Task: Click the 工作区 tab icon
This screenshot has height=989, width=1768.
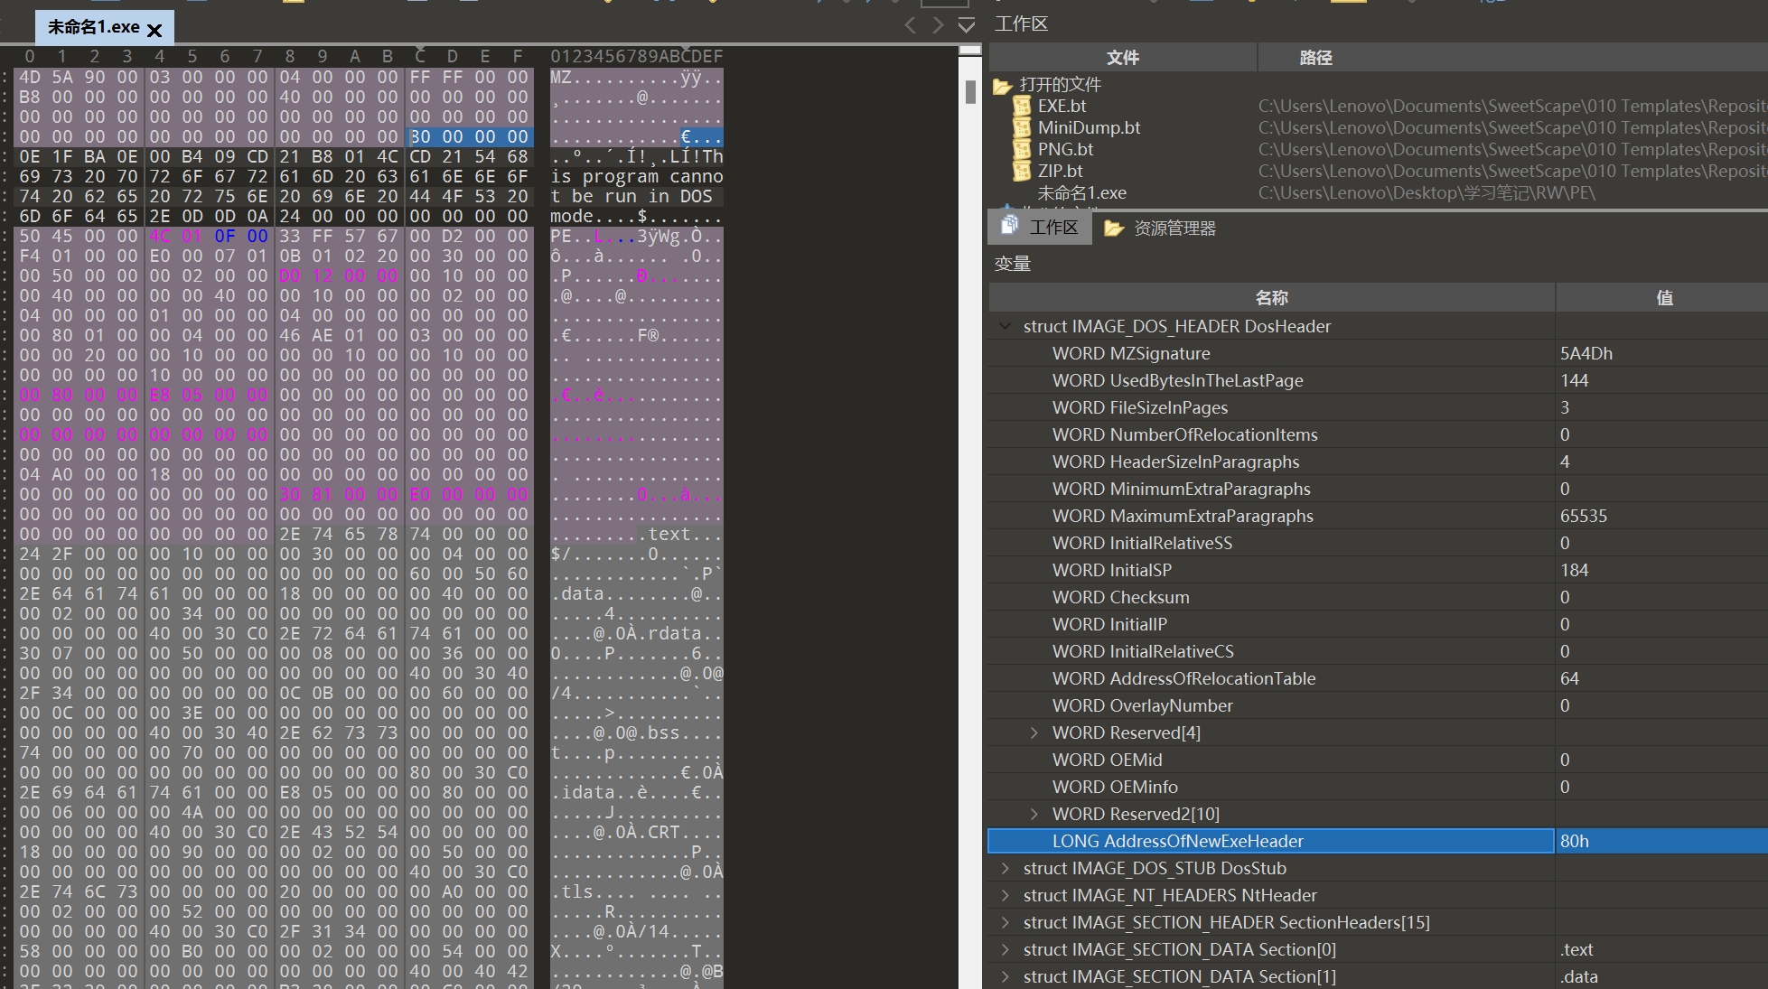Action: coord(1009,225)
